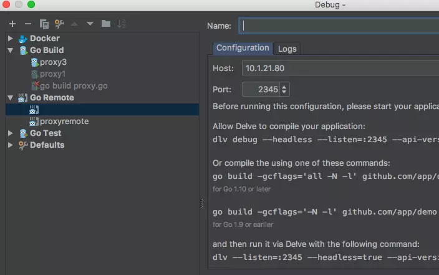Select the broken 'go build proxy.go' configuration

[x=73, y=86]
